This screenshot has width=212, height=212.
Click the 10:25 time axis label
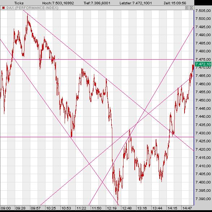51,208
